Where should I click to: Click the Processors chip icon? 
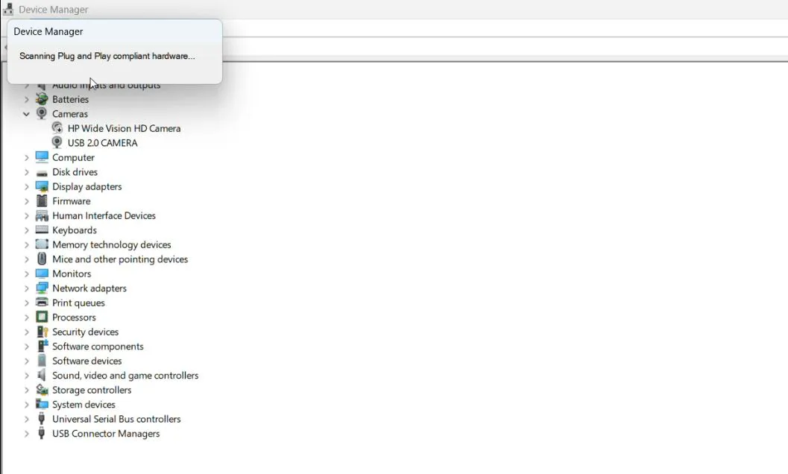click(x=42, y=317)
